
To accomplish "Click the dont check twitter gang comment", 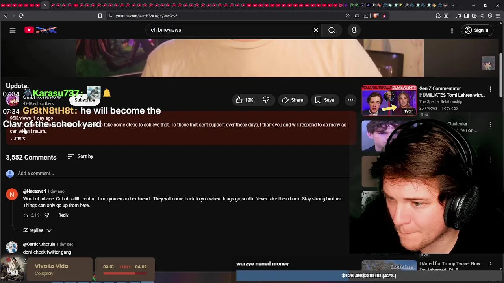I will click(x=47, y=252).
